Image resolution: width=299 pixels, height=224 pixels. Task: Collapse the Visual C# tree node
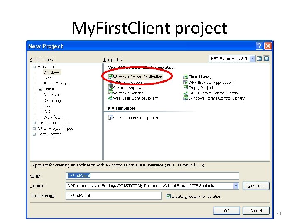click(34, 67)
